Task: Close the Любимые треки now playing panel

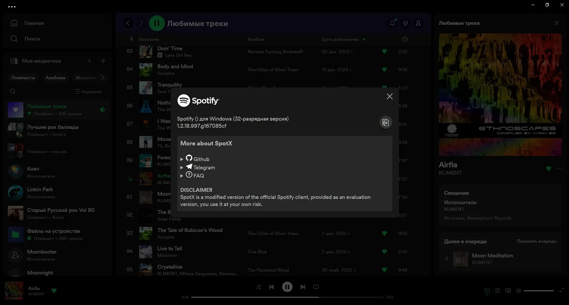Action: point(557,23)
